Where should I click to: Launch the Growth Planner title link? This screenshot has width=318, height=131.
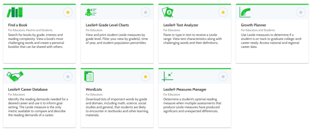click(254, 25)
